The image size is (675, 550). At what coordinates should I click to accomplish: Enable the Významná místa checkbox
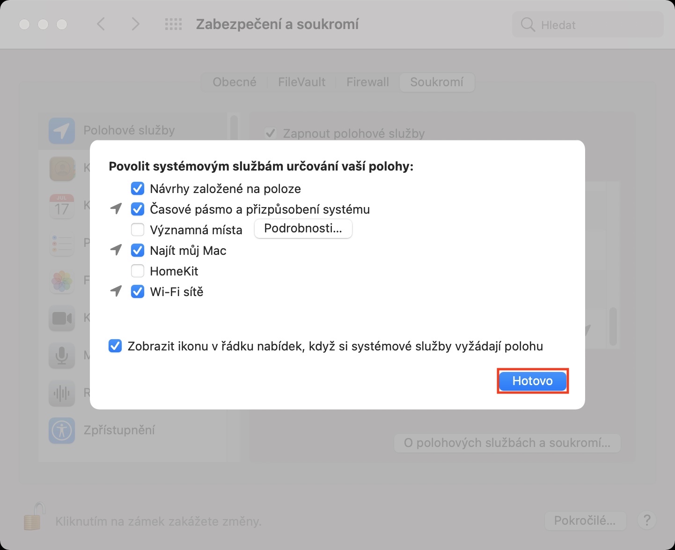coord(138,230)
